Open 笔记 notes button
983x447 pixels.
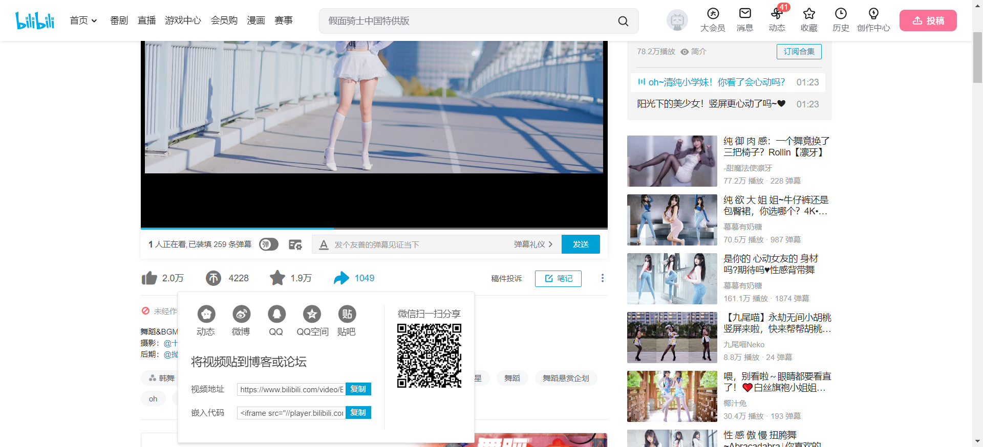point(558,278)
